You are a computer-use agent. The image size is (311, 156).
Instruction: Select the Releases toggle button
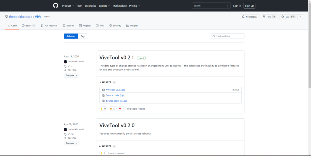(71, 36)
